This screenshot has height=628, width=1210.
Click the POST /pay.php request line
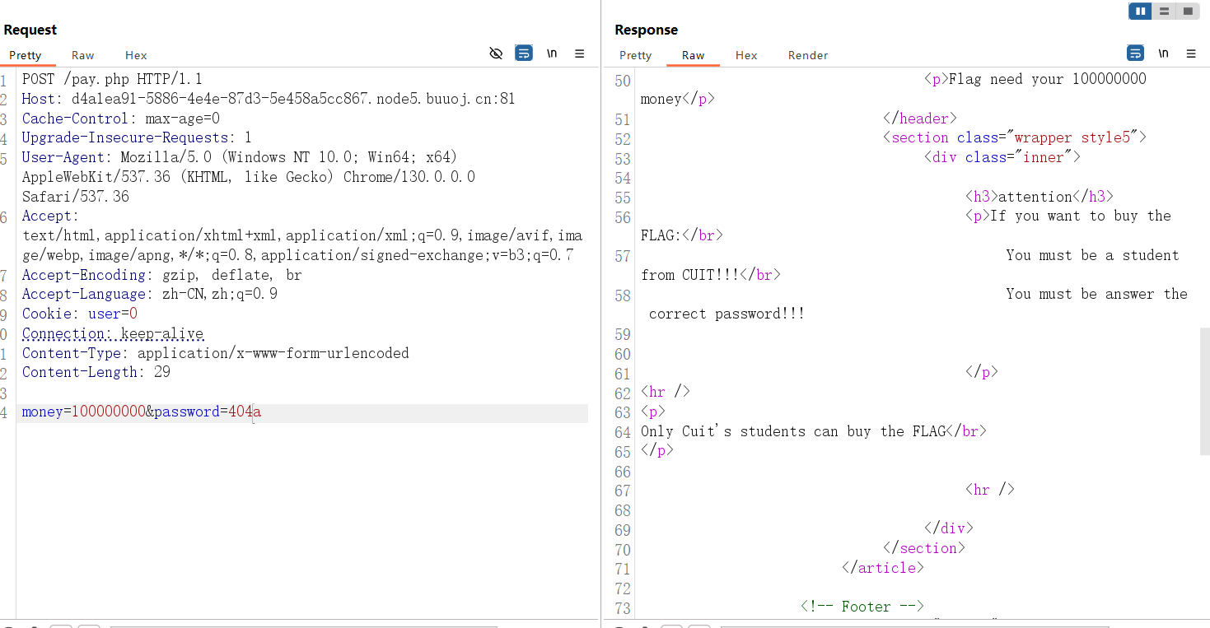(x=112, y=80)
